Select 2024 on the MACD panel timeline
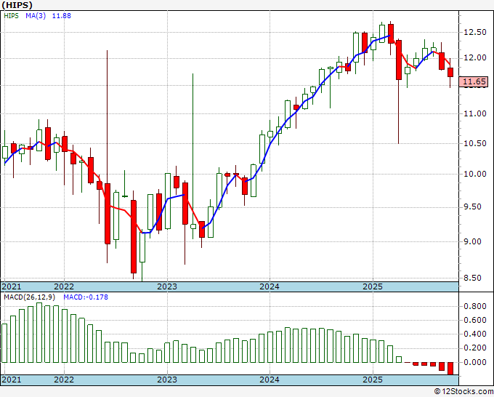This screenshot has height=397, width=494. [270, 380]
